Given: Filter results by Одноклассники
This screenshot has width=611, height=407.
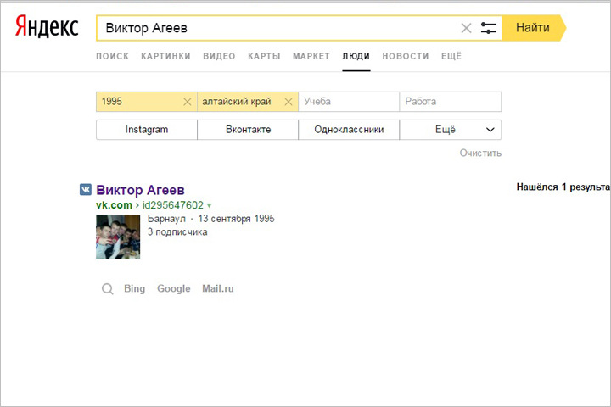Looking at the screenshot, I should [349, 130].
